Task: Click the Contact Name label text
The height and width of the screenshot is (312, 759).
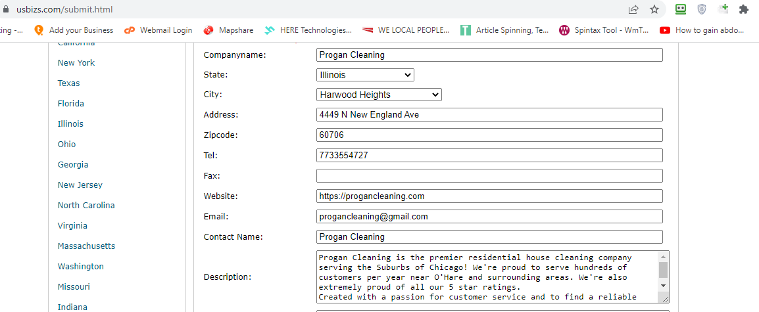Action: click(233, 237)
